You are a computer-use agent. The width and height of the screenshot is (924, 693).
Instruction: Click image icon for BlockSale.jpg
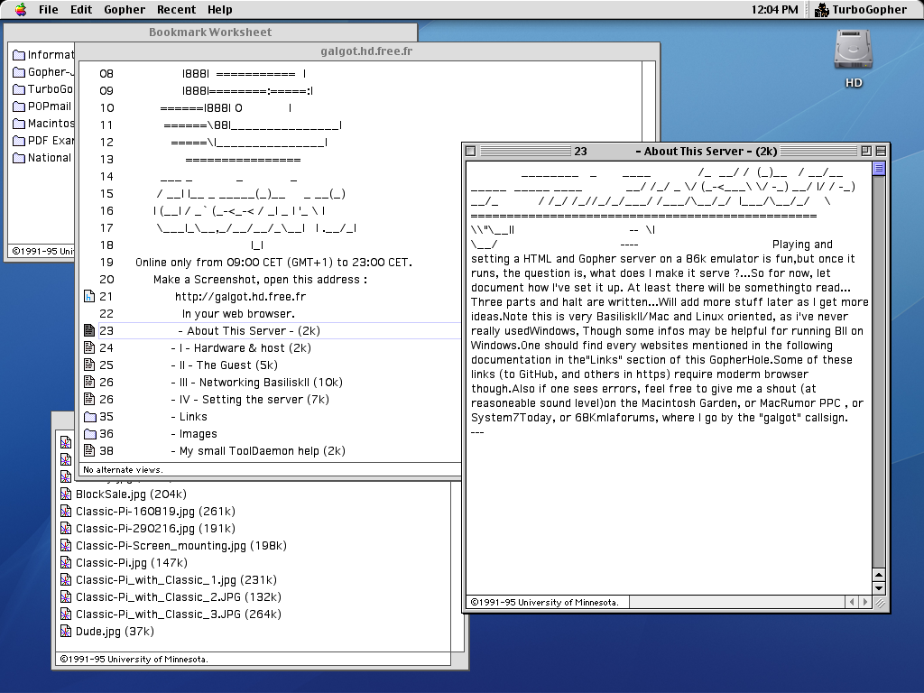(66, 494)
